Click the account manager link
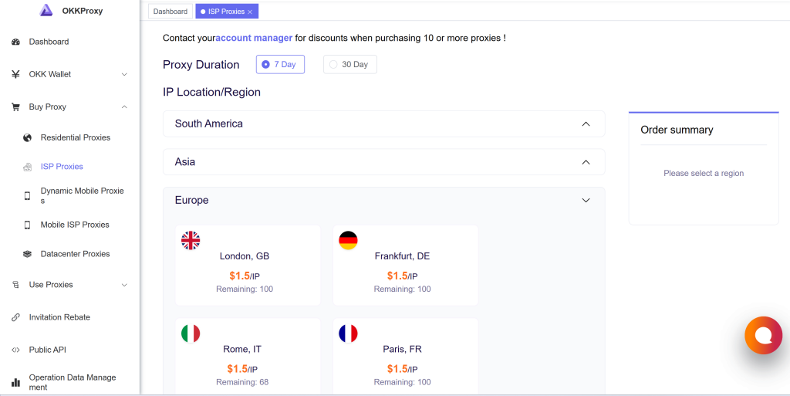The height and width of the screenshot is (396, 790). (x=254, y=38)
